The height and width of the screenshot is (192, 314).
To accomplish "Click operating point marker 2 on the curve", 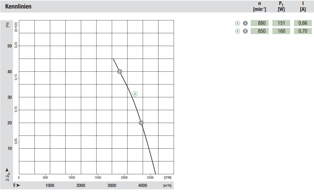I will coord(120,72).
